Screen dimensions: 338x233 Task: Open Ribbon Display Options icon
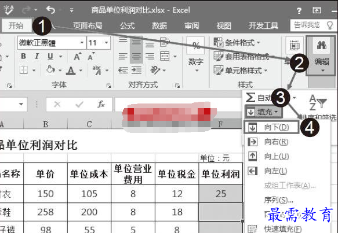click(317, 10)
